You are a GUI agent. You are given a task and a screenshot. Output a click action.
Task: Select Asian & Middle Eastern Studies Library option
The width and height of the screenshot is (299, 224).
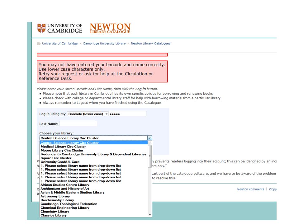(93, 192)
